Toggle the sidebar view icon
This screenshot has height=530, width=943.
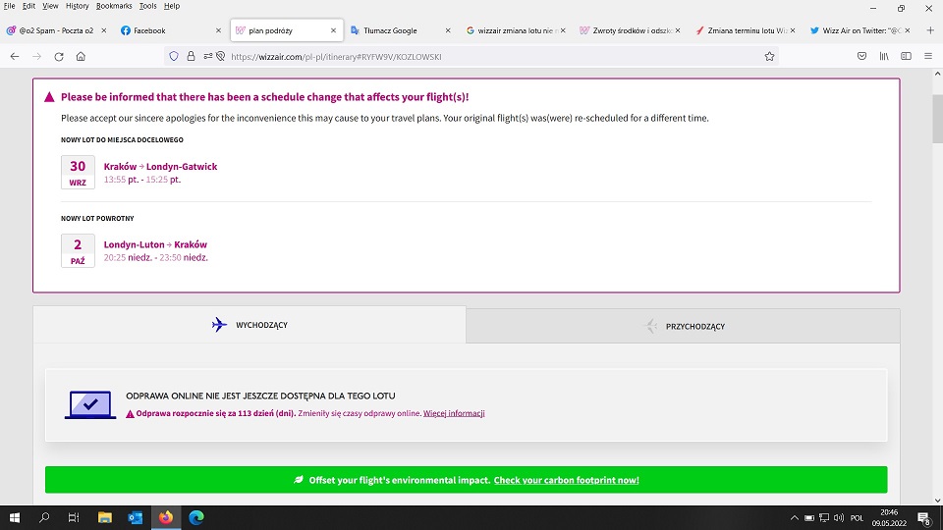[x=906, y=57]
